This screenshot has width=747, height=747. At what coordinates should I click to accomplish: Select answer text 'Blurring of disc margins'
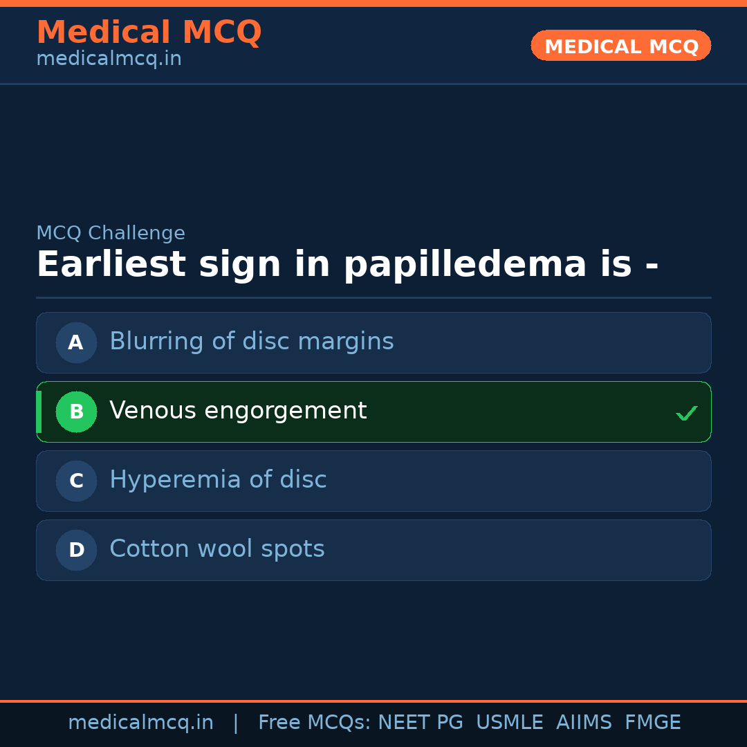point(252,342)
